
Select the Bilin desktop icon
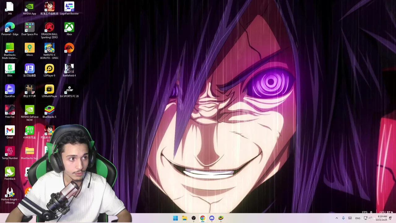pyautogui.click(x=10, y=71)
